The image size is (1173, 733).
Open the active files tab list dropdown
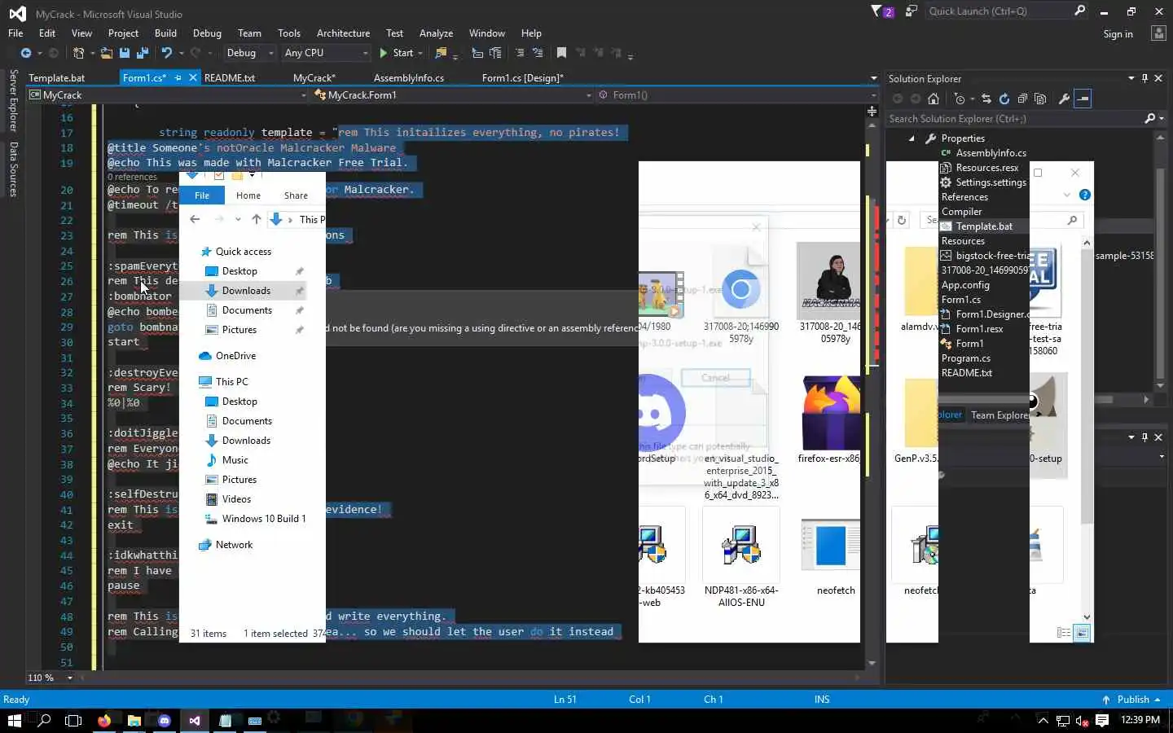click(x=873, y=78)
